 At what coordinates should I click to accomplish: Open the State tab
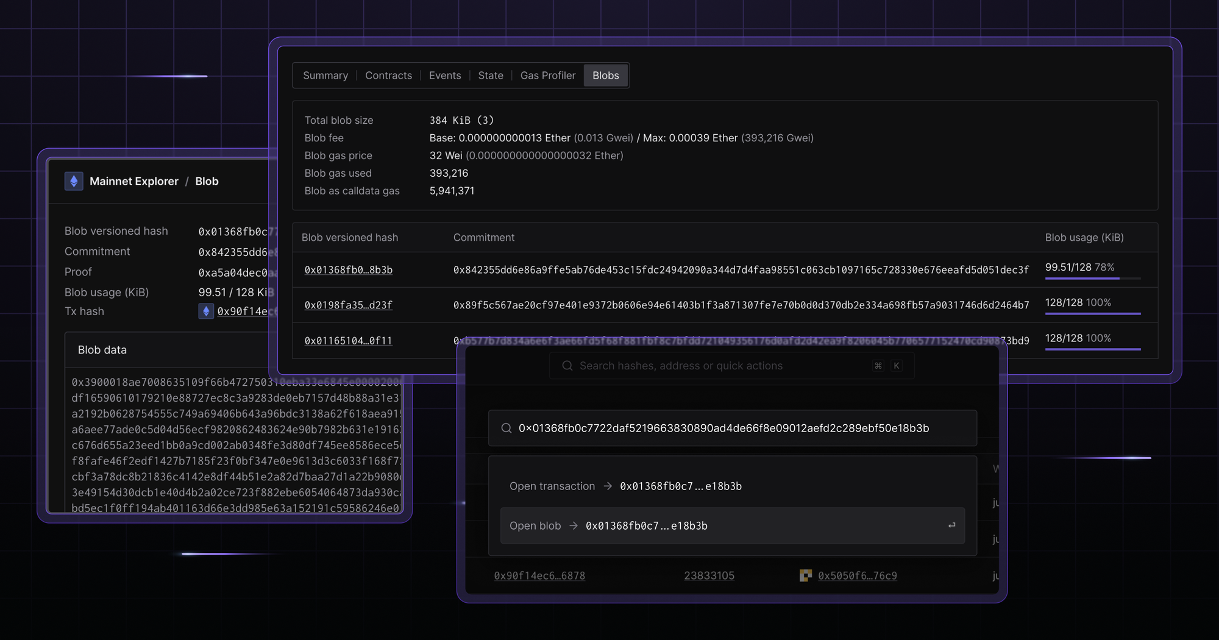tap(491, 75)
